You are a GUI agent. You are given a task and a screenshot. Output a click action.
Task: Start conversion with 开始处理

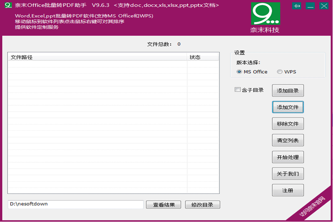tap(288, 157)
